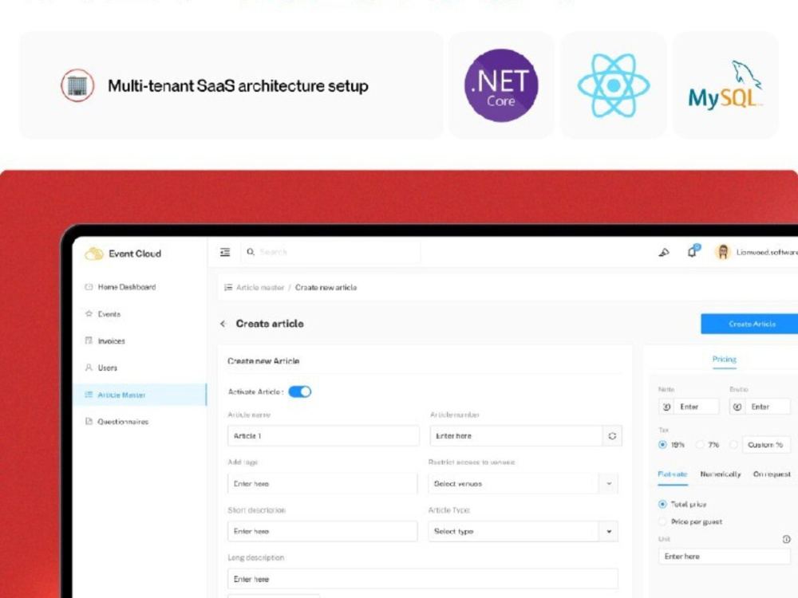The width and height of the screenshot is (798, 598).
Task: Select the Custom % tax radio button
Action: (x=733, y=444)
